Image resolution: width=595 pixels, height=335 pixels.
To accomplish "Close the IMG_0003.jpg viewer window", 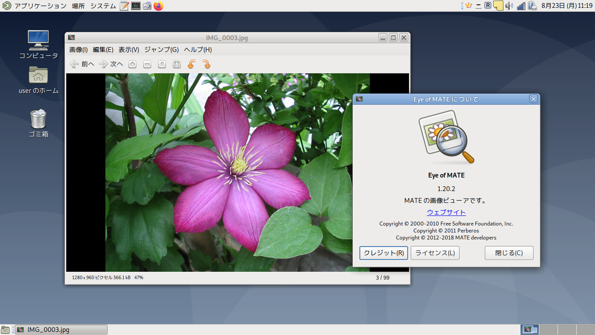I will point(404,38).
